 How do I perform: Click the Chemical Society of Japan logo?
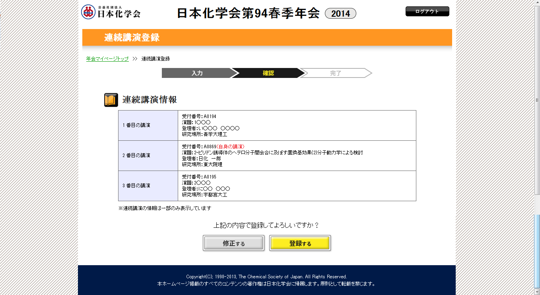click(x=111, y=12)
